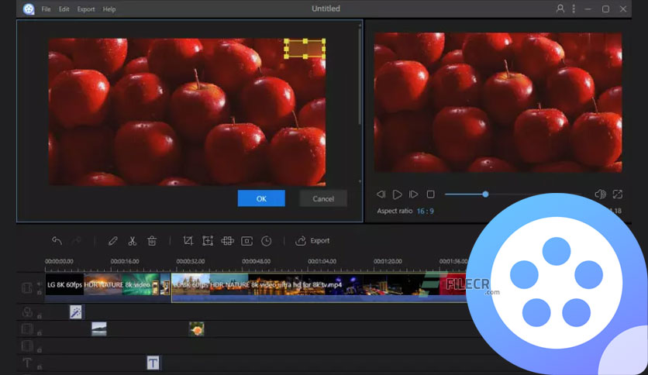Mute the main video track audio
The width and height of the screenshot is (648, 375).
[x=40, y=284]
